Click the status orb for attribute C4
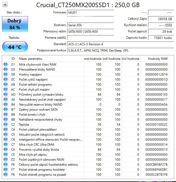Viewport: 176px width, 182px height. [6, 129]
